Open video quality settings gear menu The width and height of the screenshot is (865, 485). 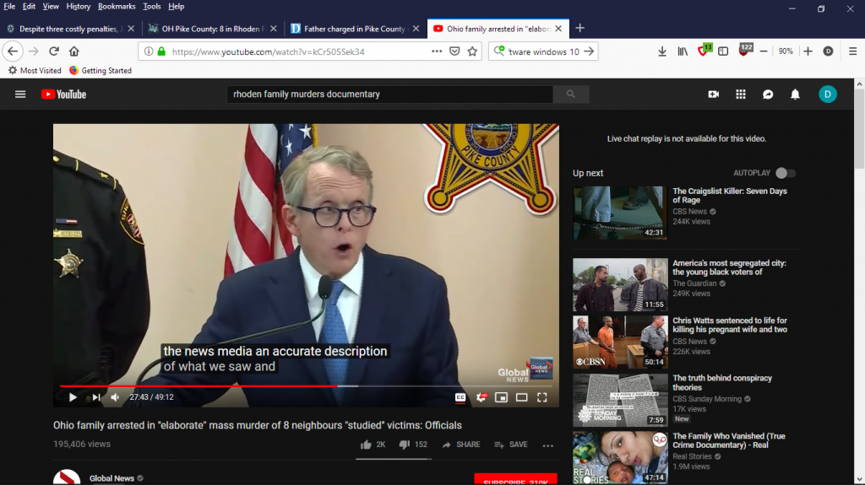click(x=481, y=397)
